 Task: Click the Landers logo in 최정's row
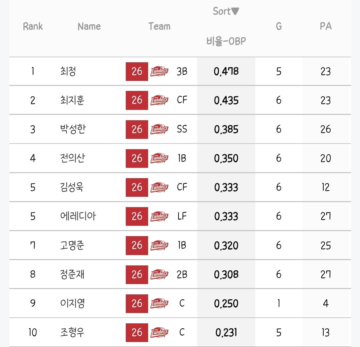pyautogui.click(x=159, y=71)
